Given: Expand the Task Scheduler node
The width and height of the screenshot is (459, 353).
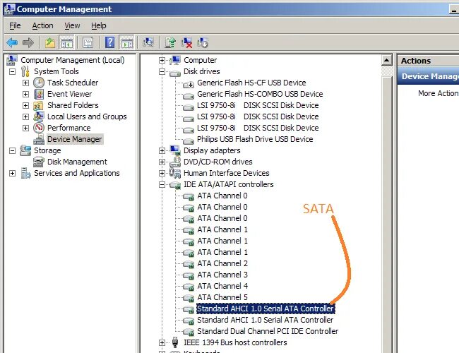Looking at the screenshot, I should pyautogui.click(x=25, y=83).
